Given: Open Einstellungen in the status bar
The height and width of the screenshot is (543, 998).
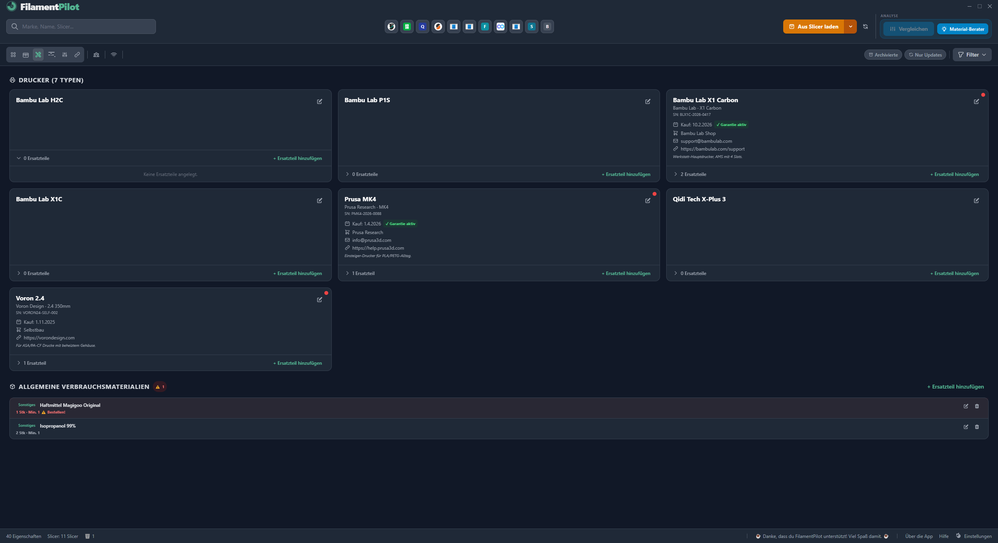Looking at the screenshot, I should pyautogui.click(x=973, y=536).
